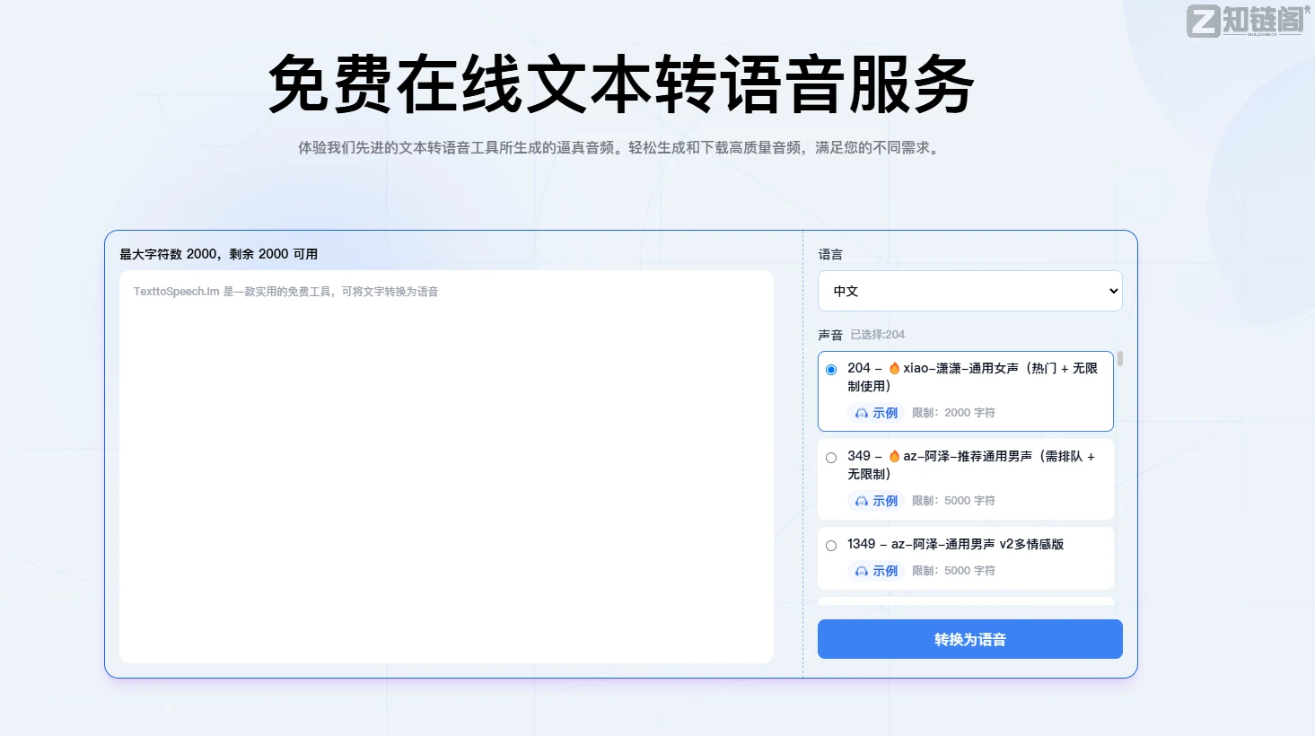1315x736 pixels.
Task: Click the 示例 sample link for voice 204
Action: tap(885, 413)
